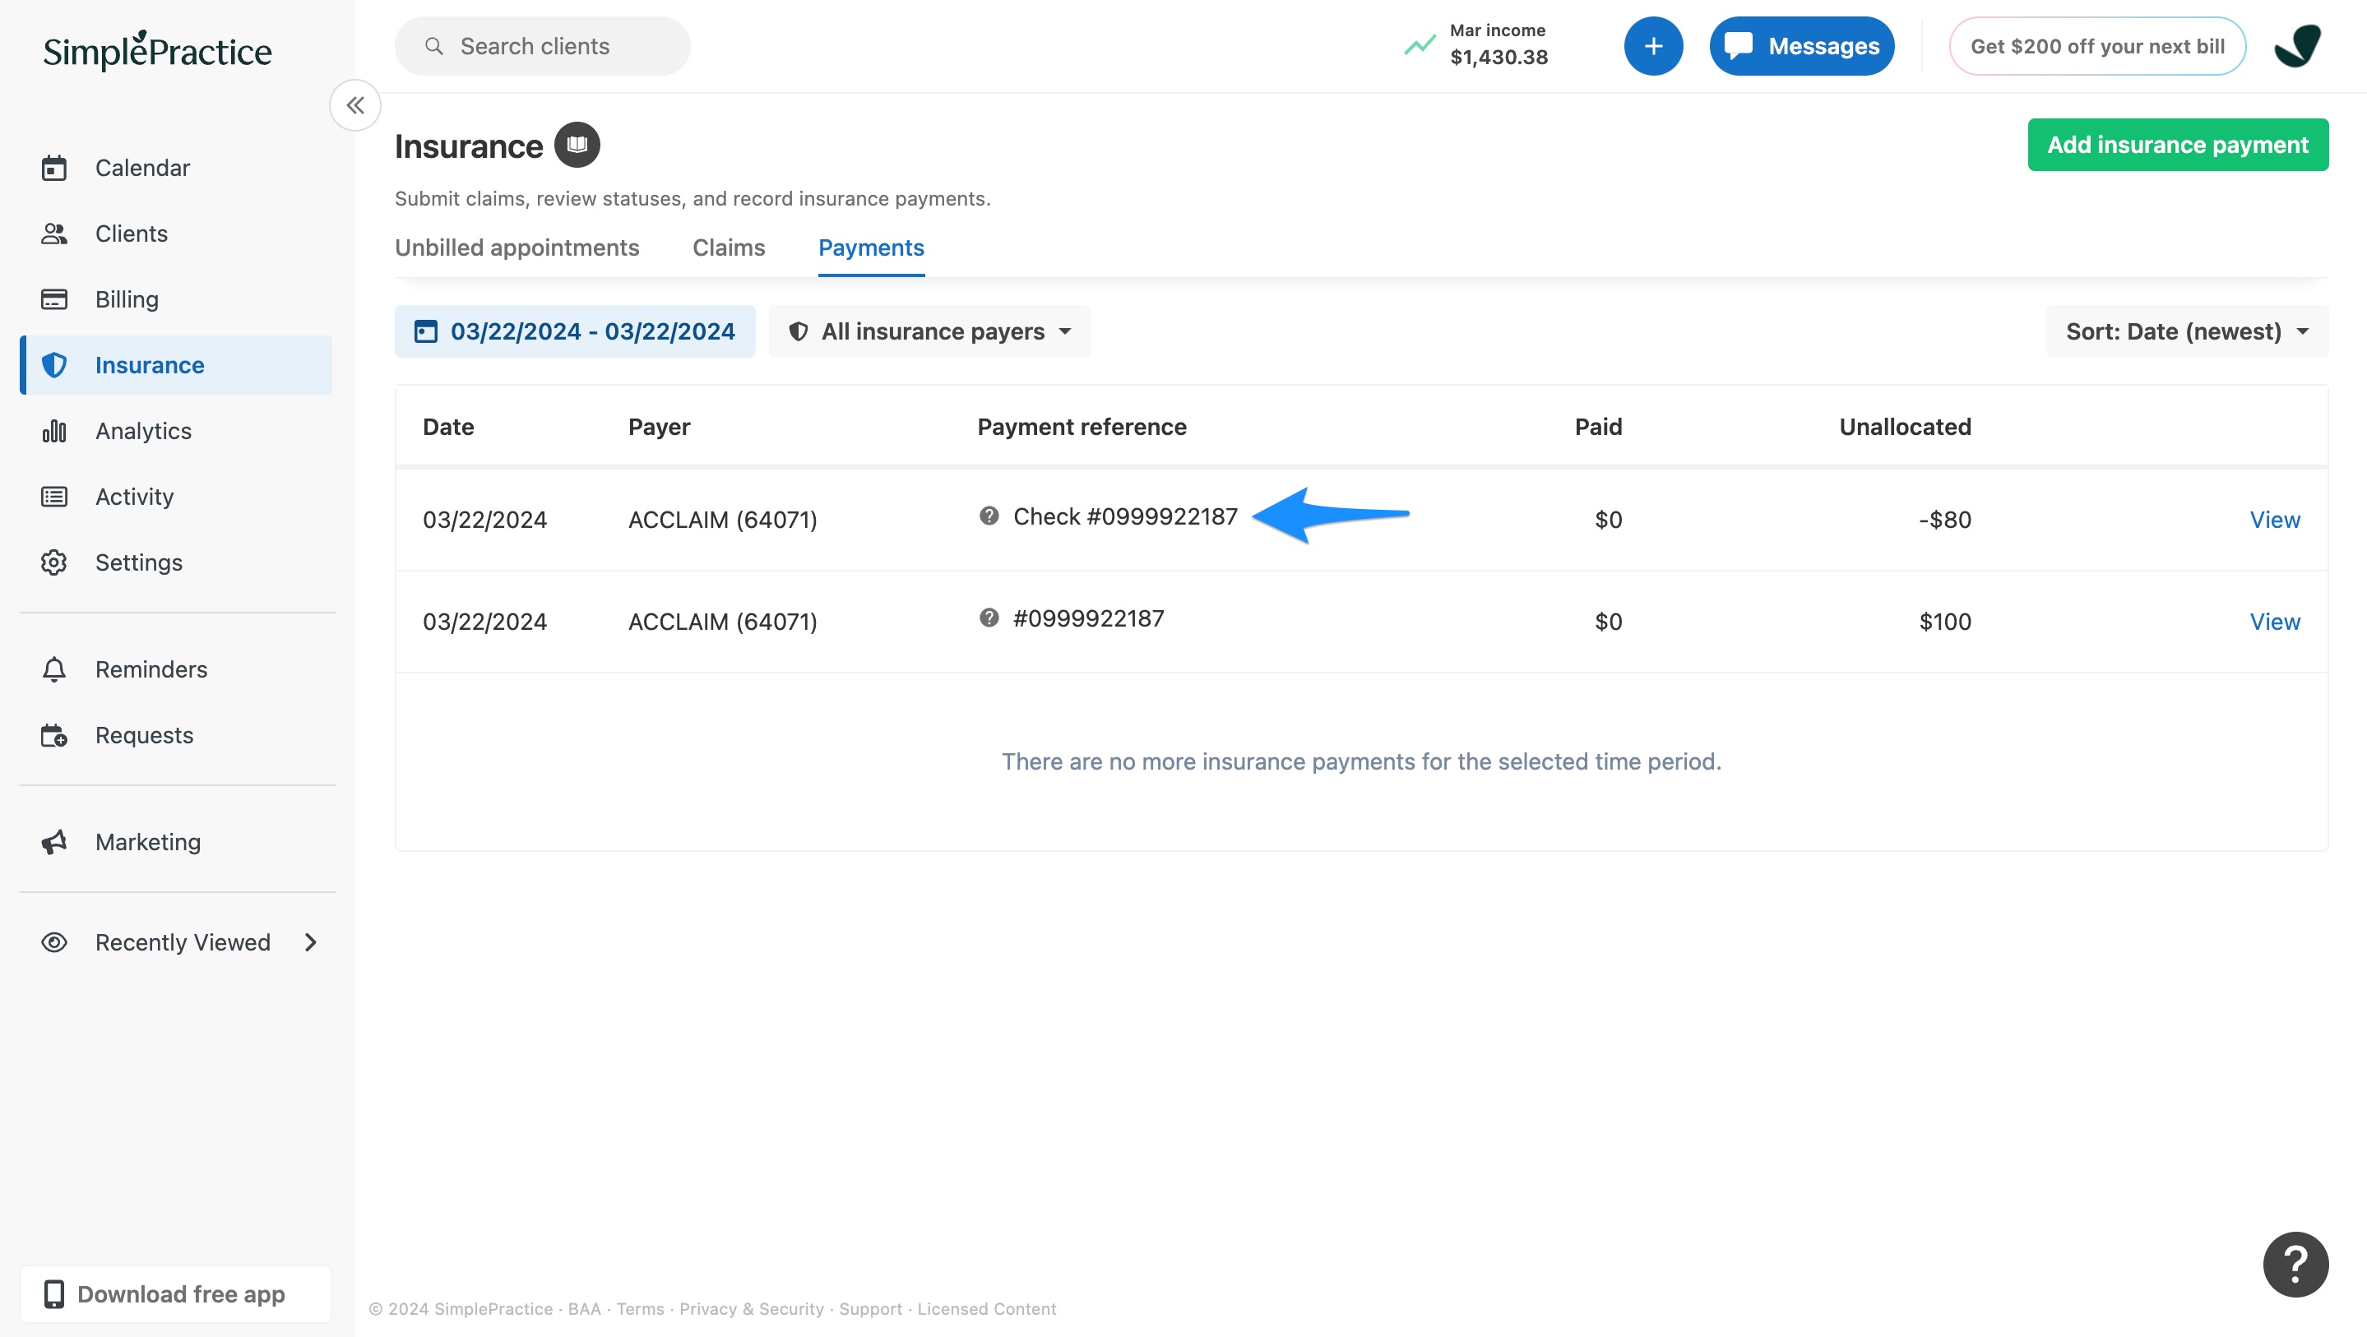Click the Payer column header
Screen dimensions: 2367x1337
pyautogui.click(x=659, y=428)
